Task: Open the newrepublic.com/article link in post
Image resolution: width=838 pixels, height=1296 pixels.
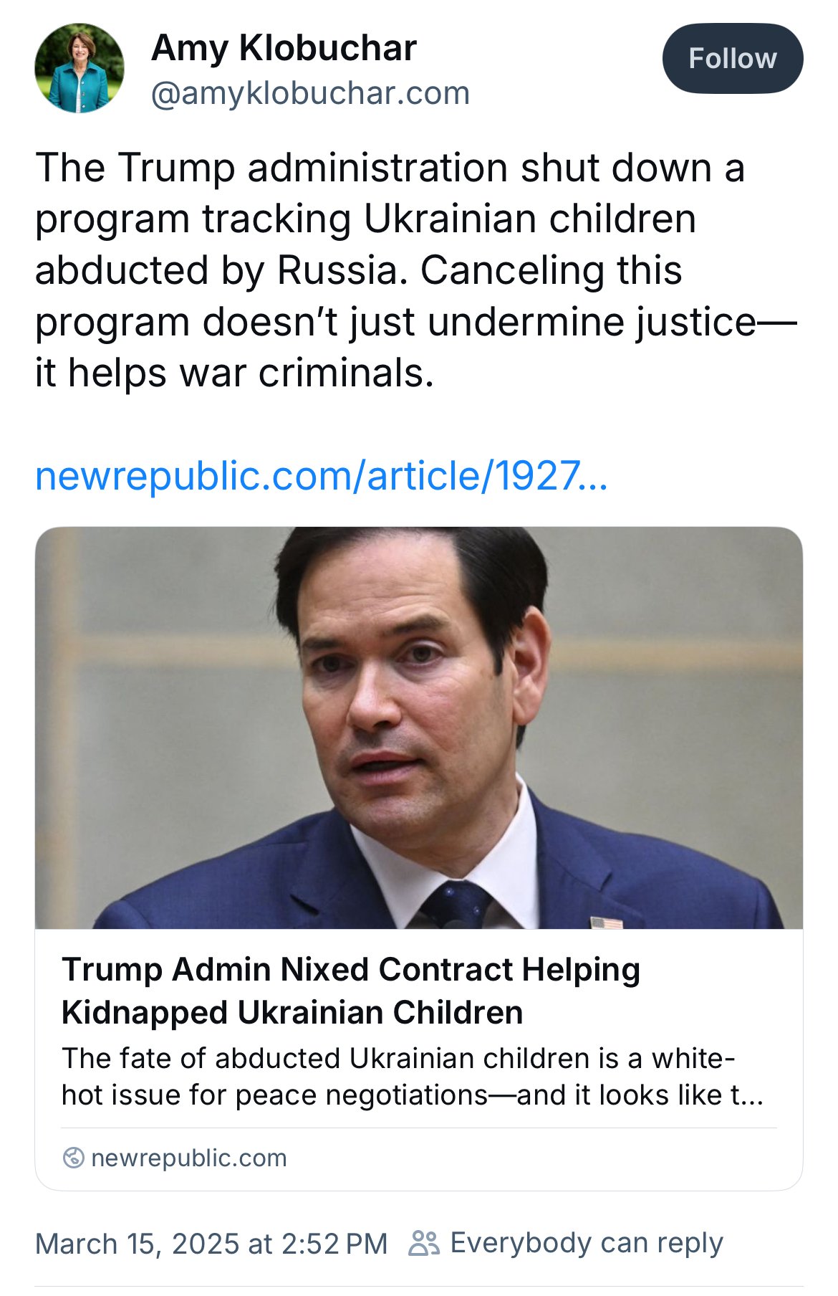Action: [321, 476]
